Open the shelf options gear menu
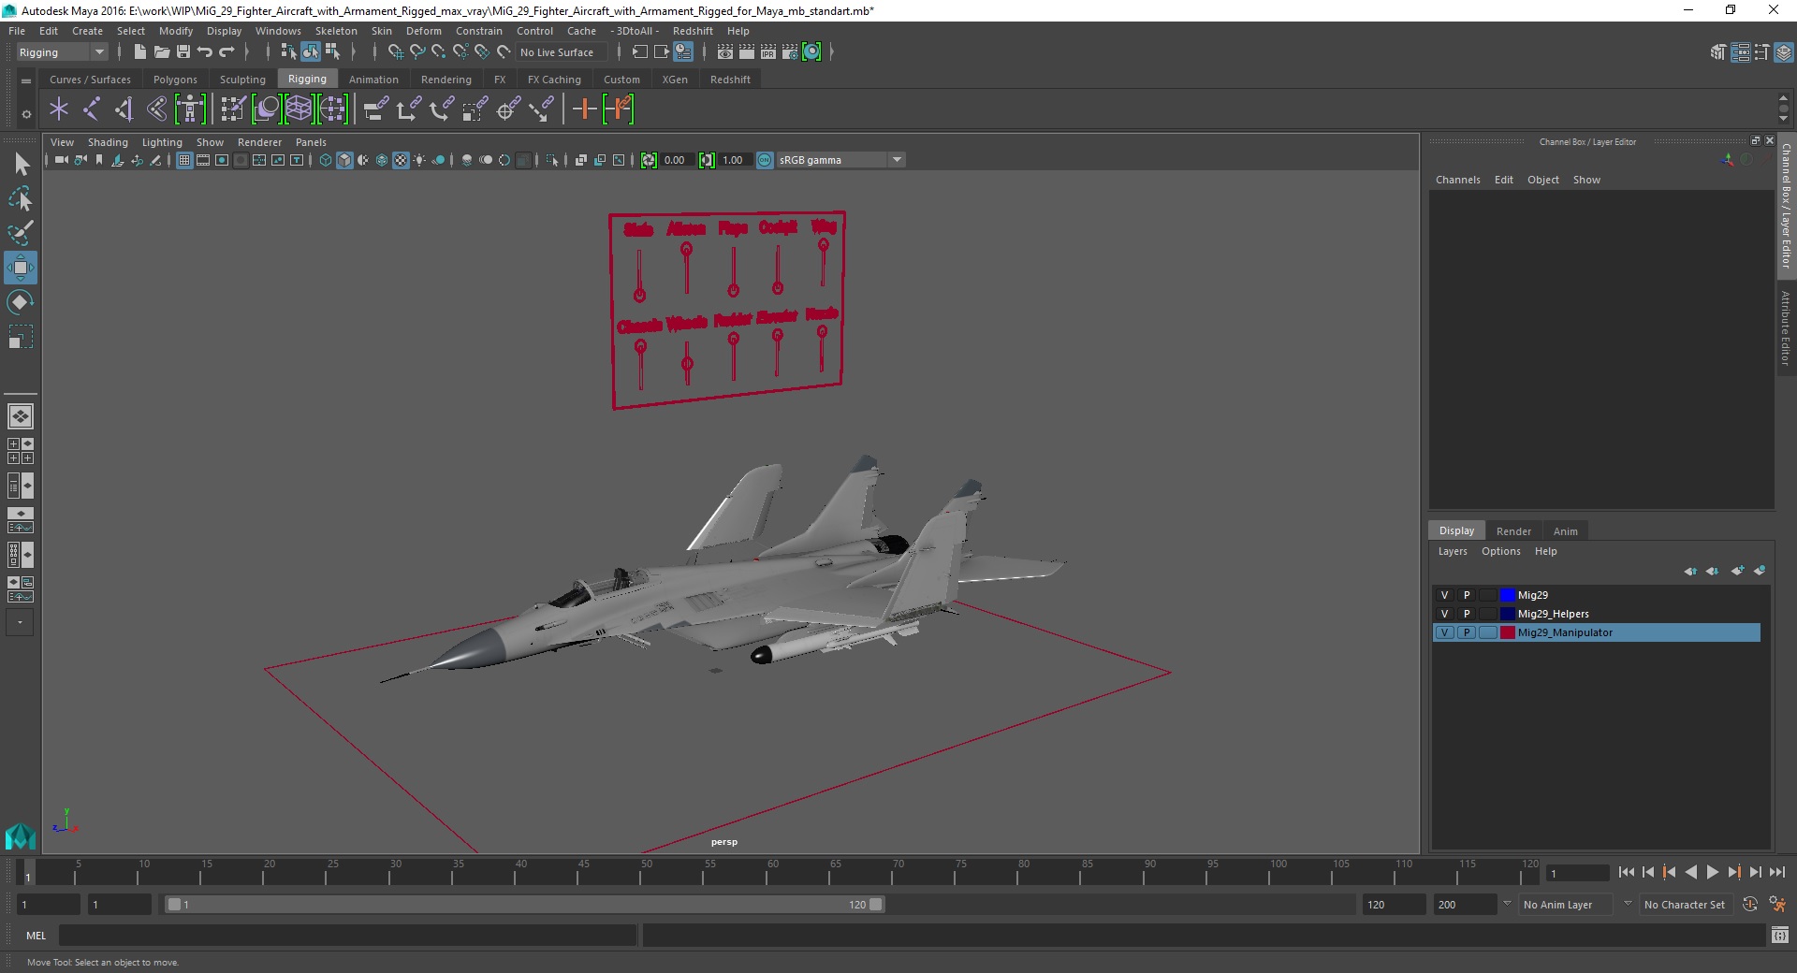Screen dimensions: 1797x973 click(26, 114)
